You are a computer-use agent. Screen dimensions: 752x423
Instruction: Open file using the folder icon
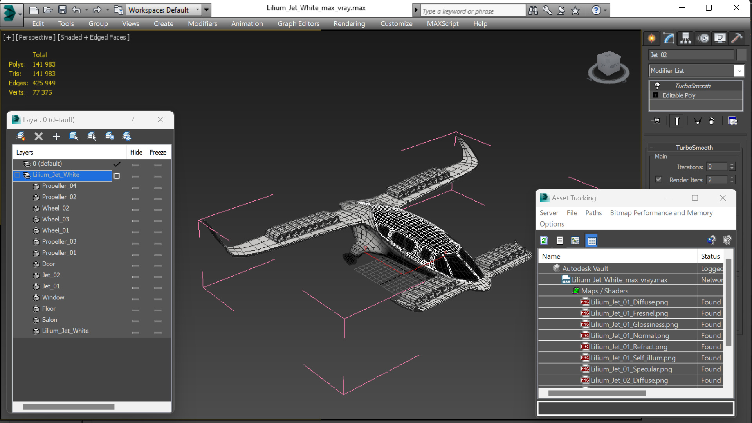(x=48, y=10)
